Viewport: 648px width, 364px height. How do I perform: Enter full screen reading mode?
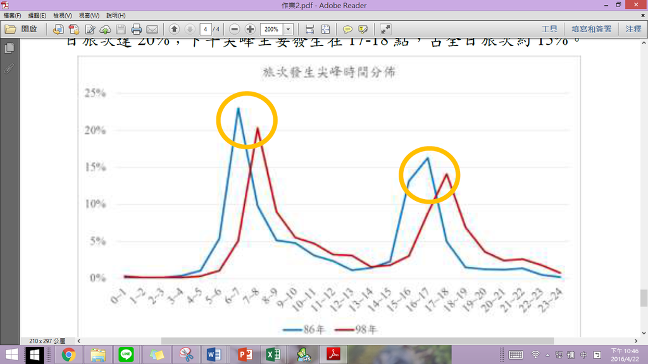click(385, 28)
